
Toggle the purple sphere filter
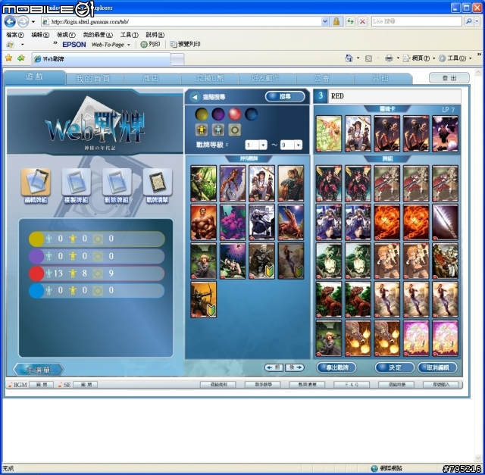click(218, 114)
